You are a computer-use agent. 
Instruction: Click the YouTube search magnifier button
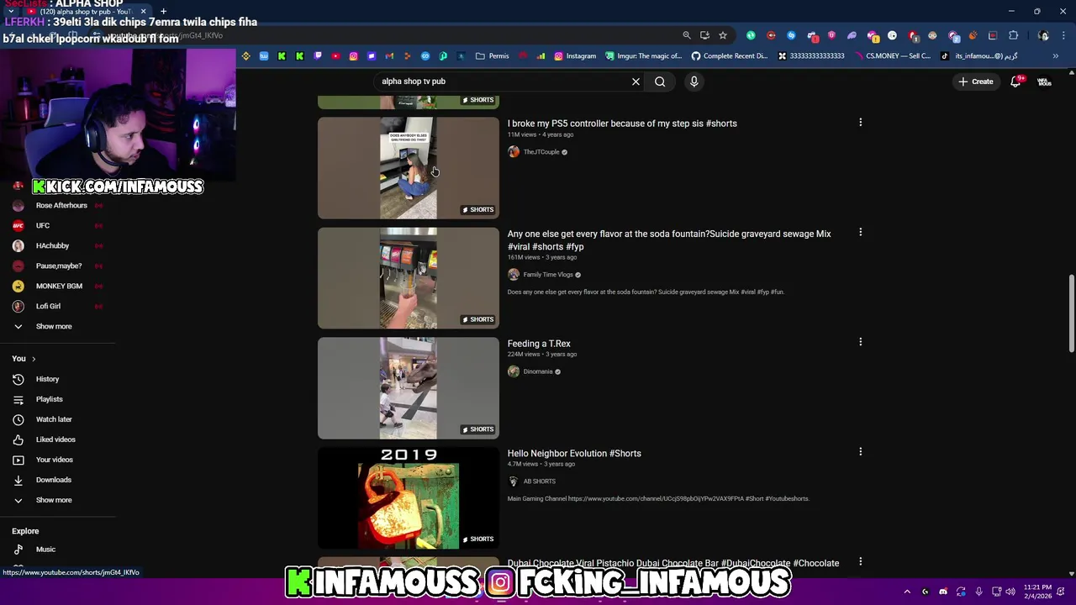pyautogui.click(x=660, y=82)
